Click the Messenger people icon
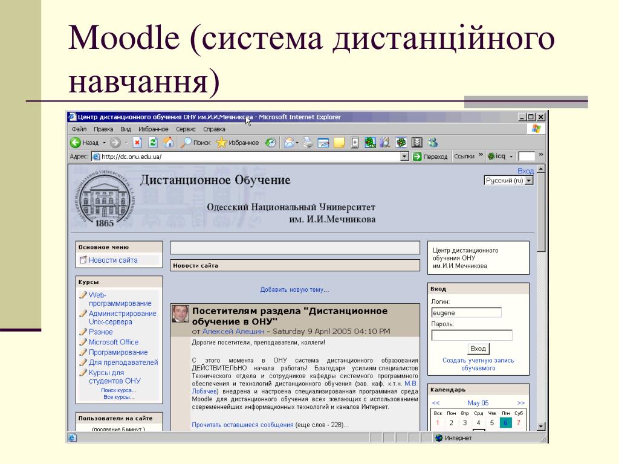619x464 pixels. point(433,143)
